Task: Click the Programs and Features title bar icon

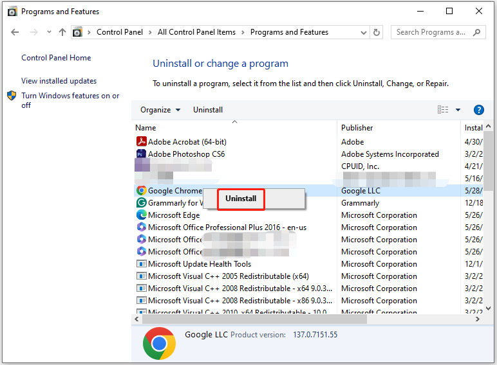Action: click(x=12, y=12)
